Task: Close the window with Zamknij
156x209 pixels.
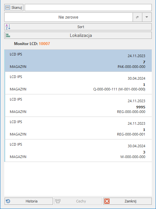Action: tap(127, 201)
